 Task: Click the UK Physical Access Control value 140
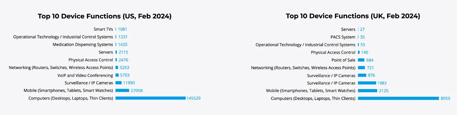(x=365, y=52)
